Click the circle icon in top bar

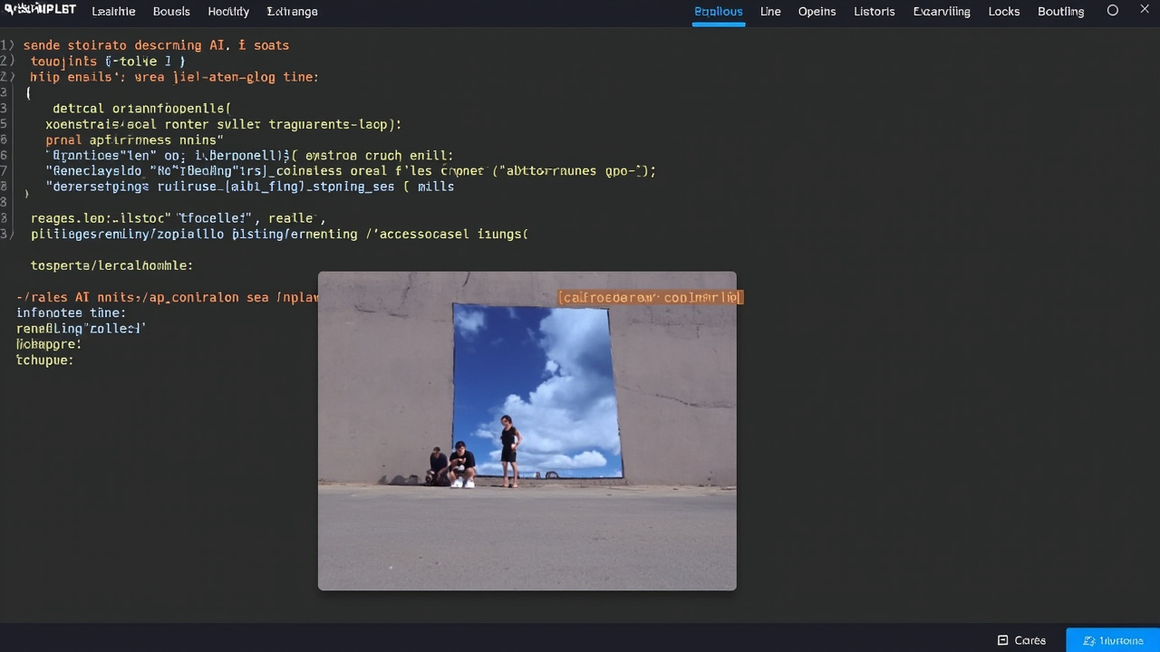pyautogui.click(x=1113, y=11)
